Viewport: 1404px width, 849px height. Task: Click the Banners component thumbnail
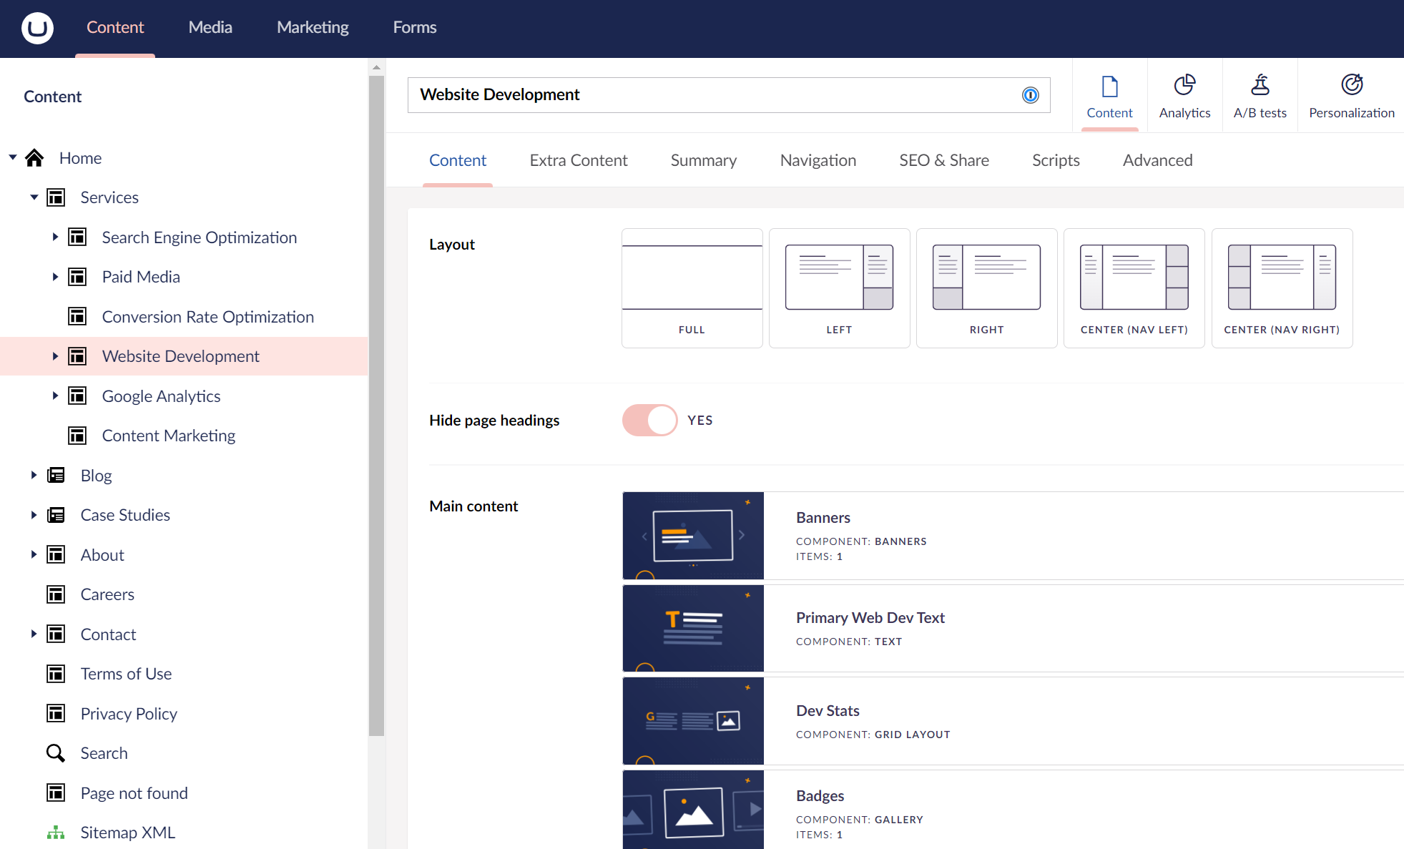coord(692,536)
